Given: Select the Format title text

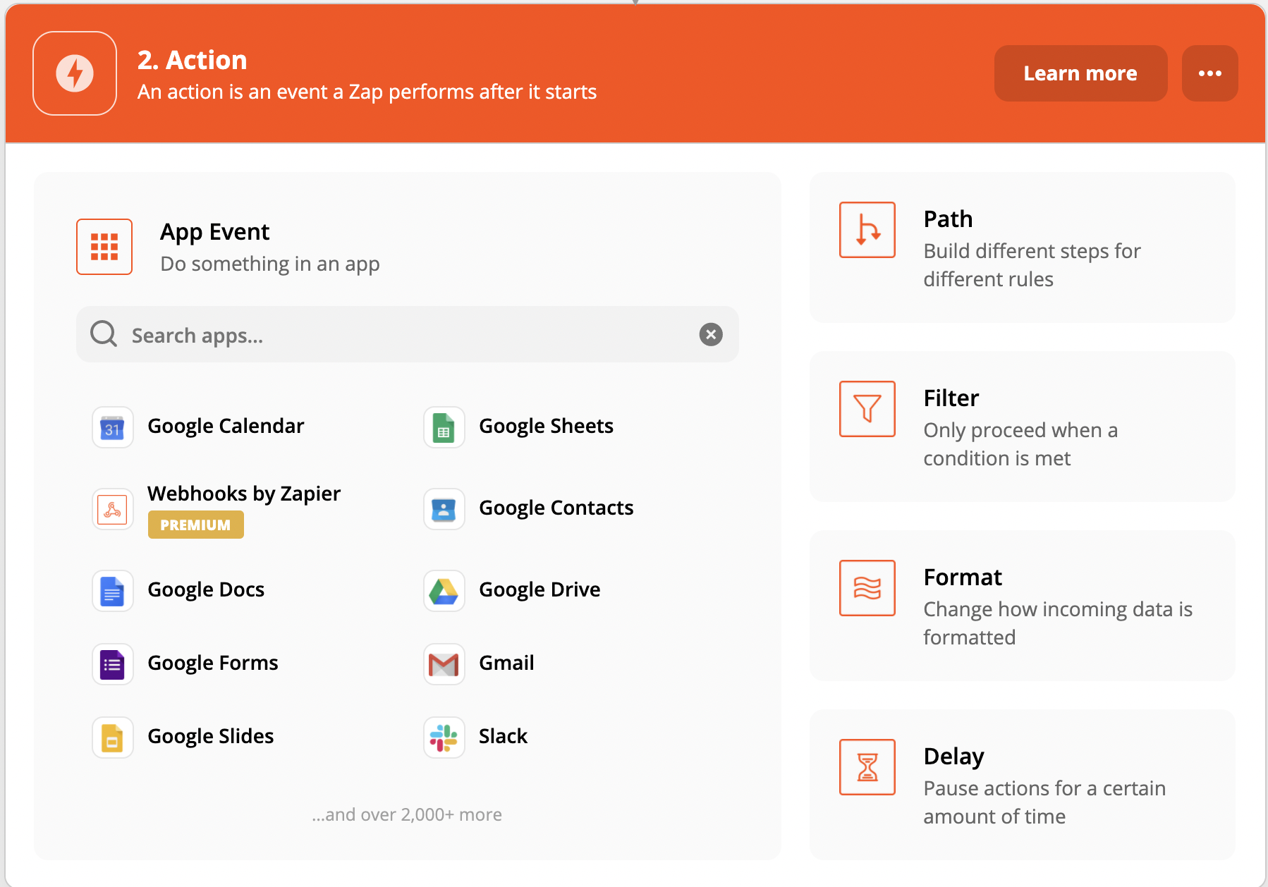Looking at the screenshot, I should (963, 577).
